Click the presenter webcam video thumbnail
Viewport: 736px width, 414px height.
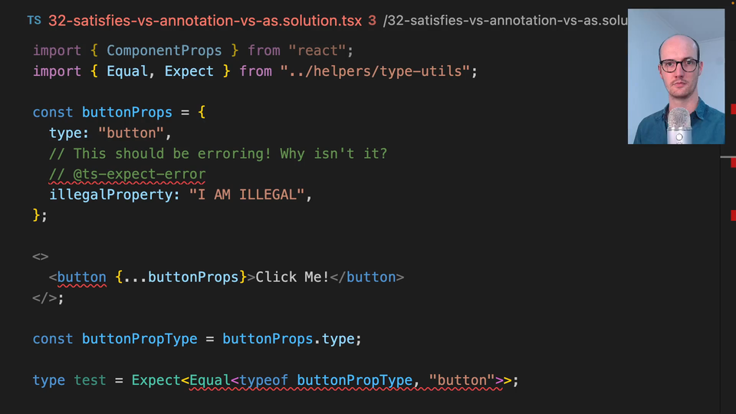click(x=675, y=77)
